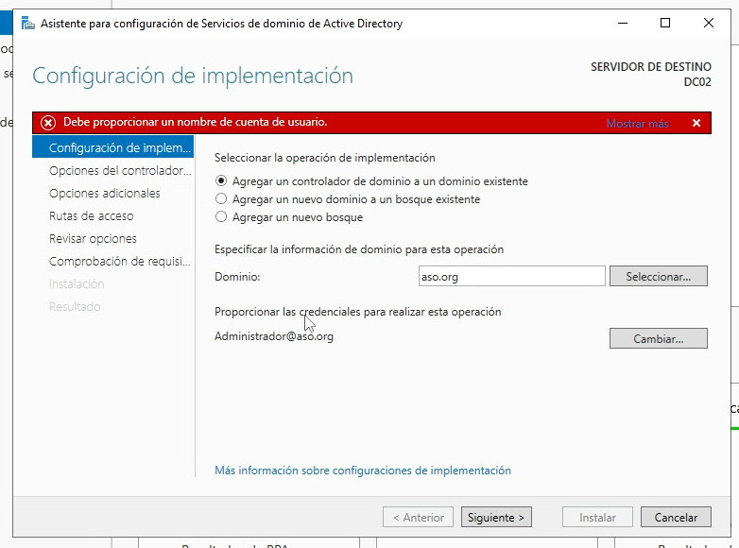Cancel the wizard with Cancelar
The image size is (739, 548).
pos(675,517)
